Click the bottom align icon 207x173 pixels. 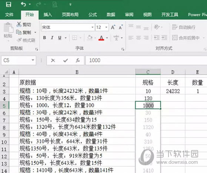point(146,28)
